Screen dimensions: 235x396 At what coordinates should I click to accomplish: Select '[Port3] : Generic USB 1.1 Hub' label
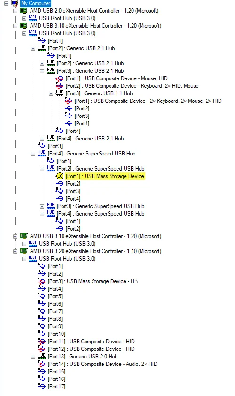(x=99, y=93)
